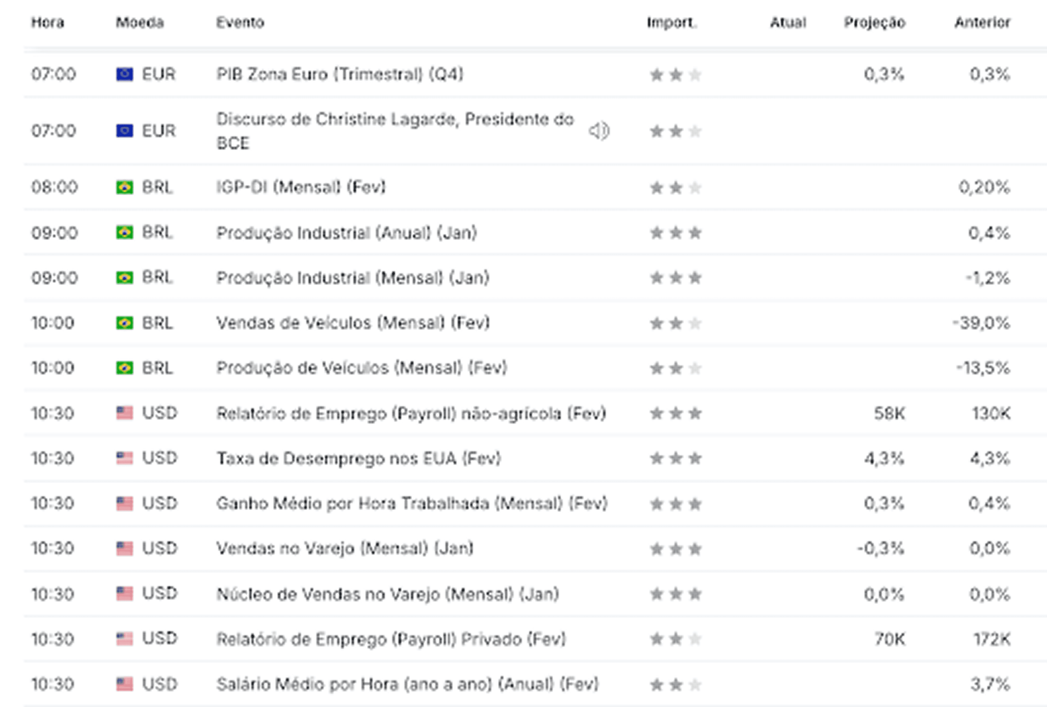Click importance stars for Vendas de Veículos
This screenshot has width=1047, height=707.
675,323
